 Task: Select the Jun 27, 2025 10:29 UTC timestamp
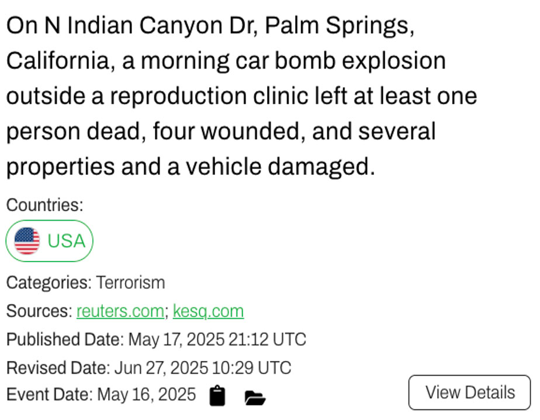[202, 368]
